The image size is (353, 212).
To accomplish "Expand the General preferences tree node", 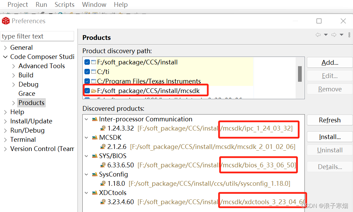I will [5, 48].
